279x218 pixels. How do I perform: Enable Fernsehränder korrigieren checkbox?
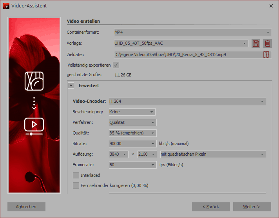(76, 185)
